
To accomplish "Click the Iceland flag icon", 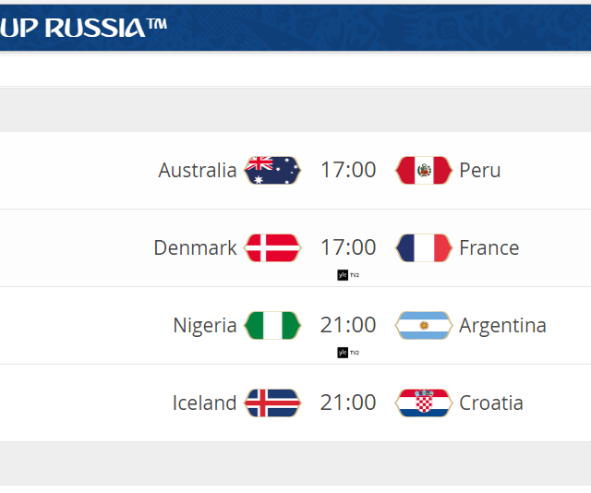I will pos(272,403).
